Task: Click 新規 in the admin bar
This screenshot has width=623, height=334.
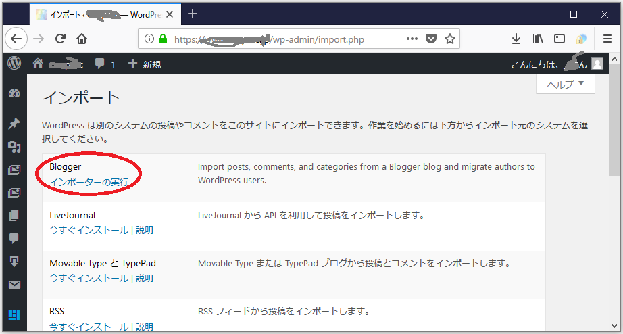Action: click(145, 64)
